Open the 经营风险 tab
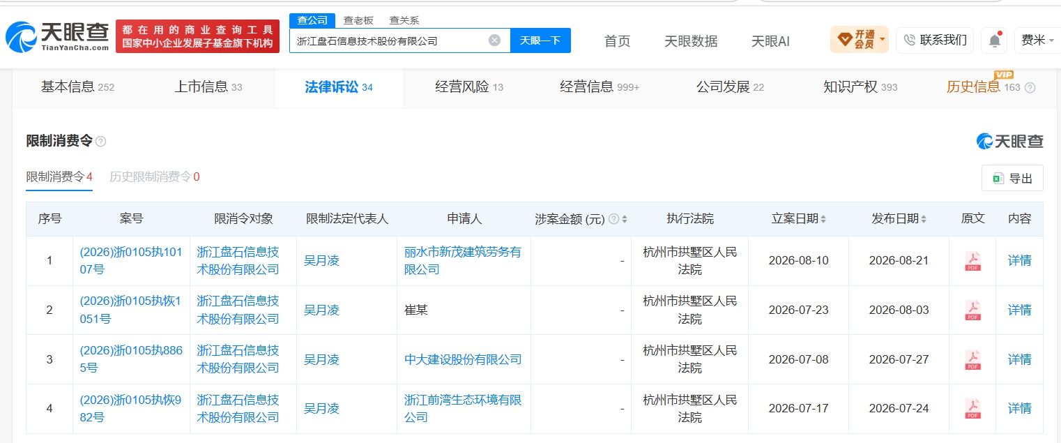Screen dimensions: 1061x443 coord(469,87)
